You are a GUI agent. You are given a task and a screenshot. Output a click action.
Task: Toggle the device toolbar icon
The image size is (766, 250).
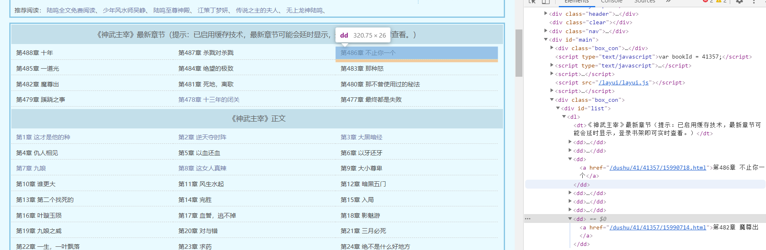[546, 2]
